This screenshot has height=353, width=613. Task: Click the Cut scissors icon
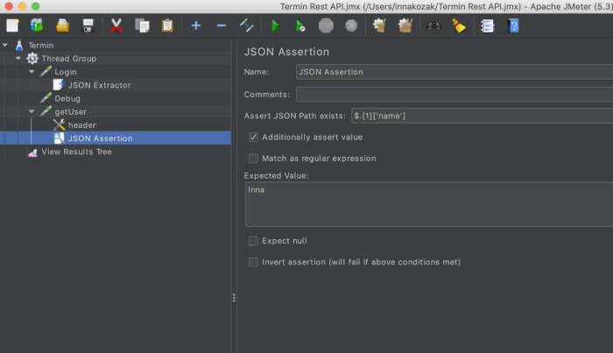click(116, 25)
